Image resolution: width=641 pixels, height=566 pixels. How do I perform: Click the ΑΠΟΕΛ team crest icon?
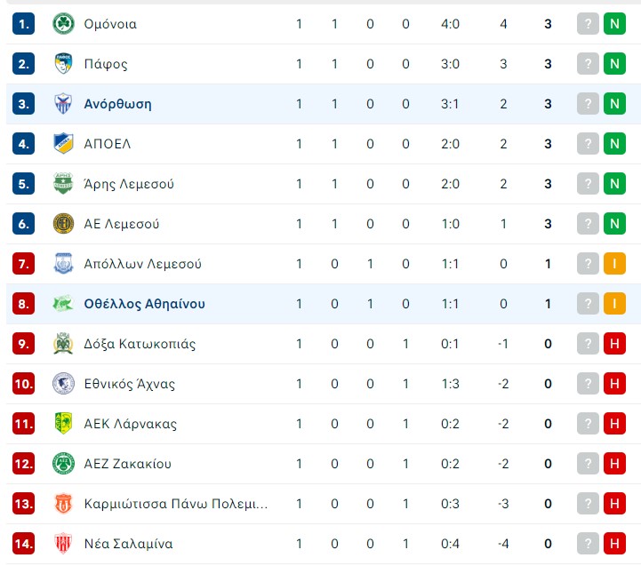pyautogui.click(x=63, y=144)
